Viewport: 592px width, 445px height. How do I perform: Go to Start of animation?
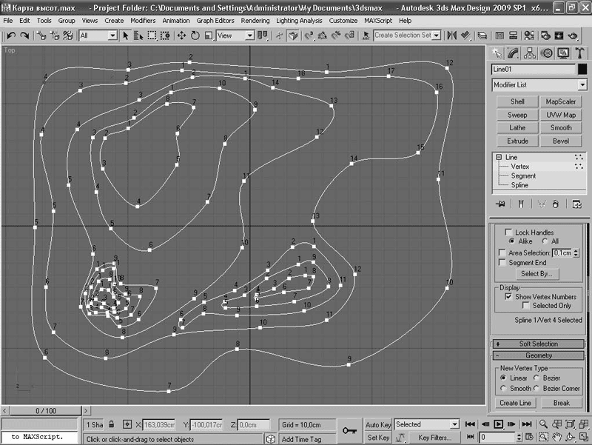470,424
